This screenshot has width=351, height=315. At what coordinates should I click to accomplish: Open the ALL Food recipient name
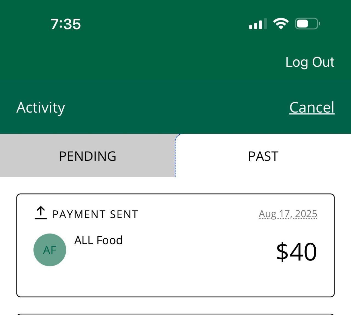pyautogui.click(x=98, y=240)
